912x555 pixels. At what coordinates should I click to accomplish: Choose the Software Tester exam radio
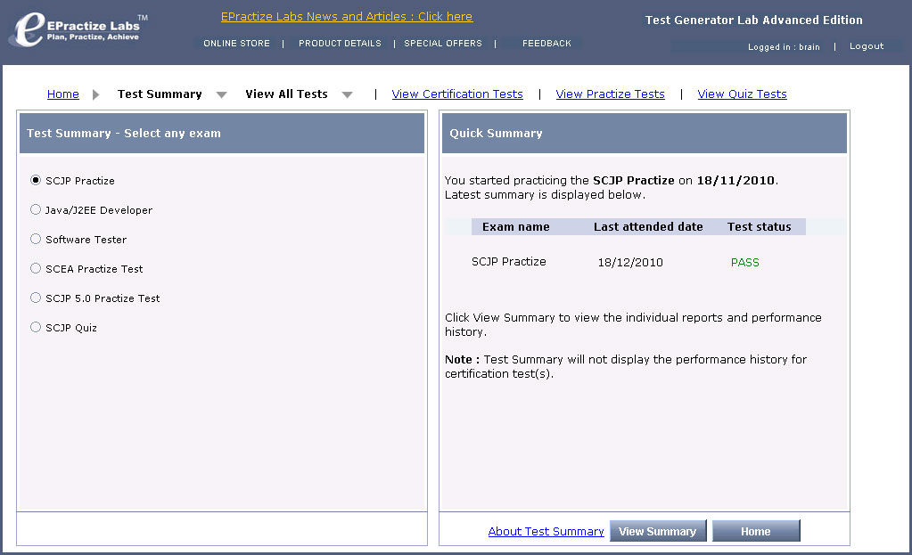pyautogui.click(x=36, y=239)
